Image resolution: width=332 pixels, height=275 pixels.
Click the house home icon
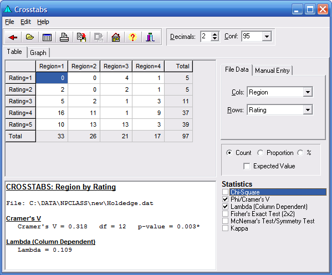116,37
